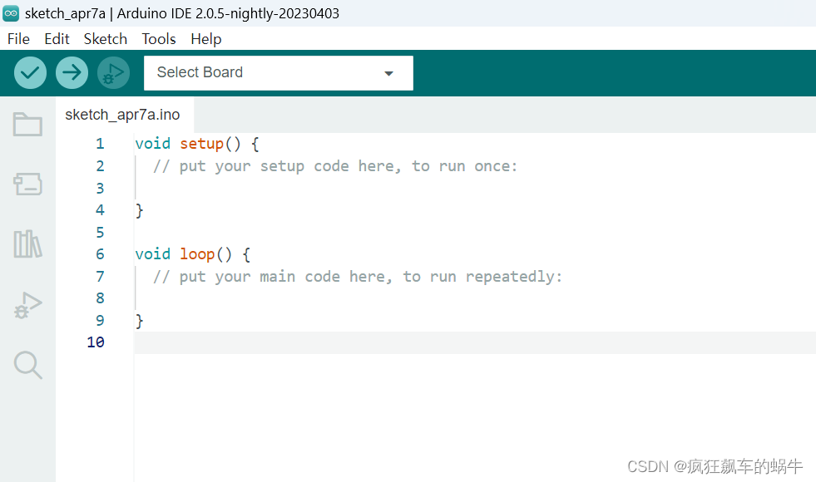The image size is (816, 482).
Task: Click closing brace on line 9
Action: coord(139,321)
